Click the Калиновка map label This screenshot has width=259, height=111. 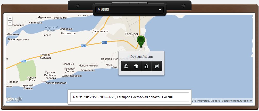point(35,23)
